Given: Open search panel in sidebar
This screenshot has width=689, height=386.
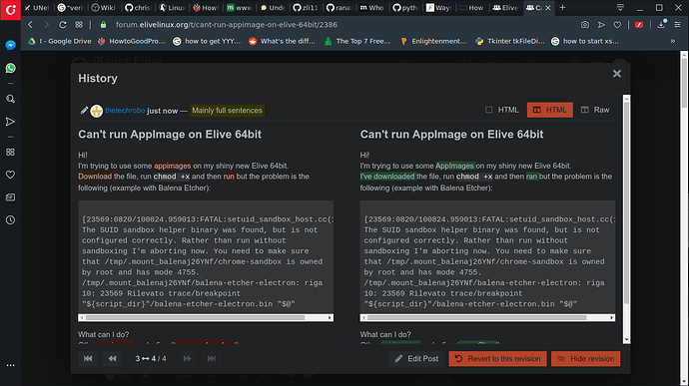Looking at the screenshot, I should 11,99.
